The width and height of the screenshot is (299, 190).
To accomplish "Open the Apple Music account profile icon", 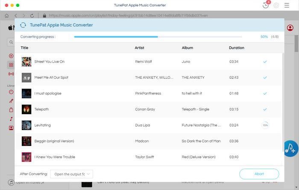I will (x=290, y=28).
